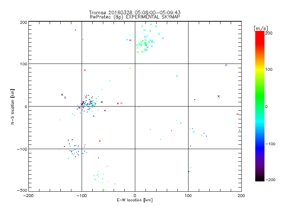Click the red X marker at about (-95, 85) km

[85, 70]
